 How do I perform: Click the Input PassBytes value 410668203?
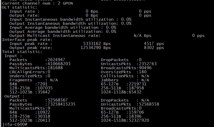[x=59, y=64]
